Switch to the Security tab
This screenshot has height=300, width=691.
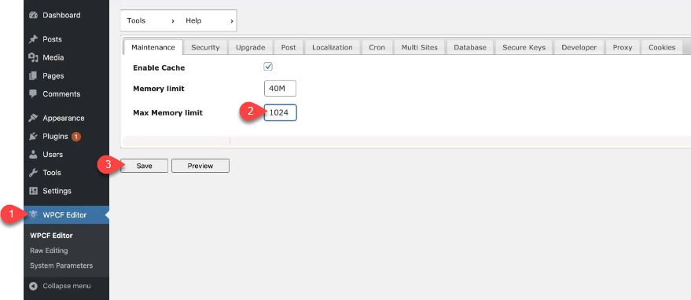coord(205,47)
